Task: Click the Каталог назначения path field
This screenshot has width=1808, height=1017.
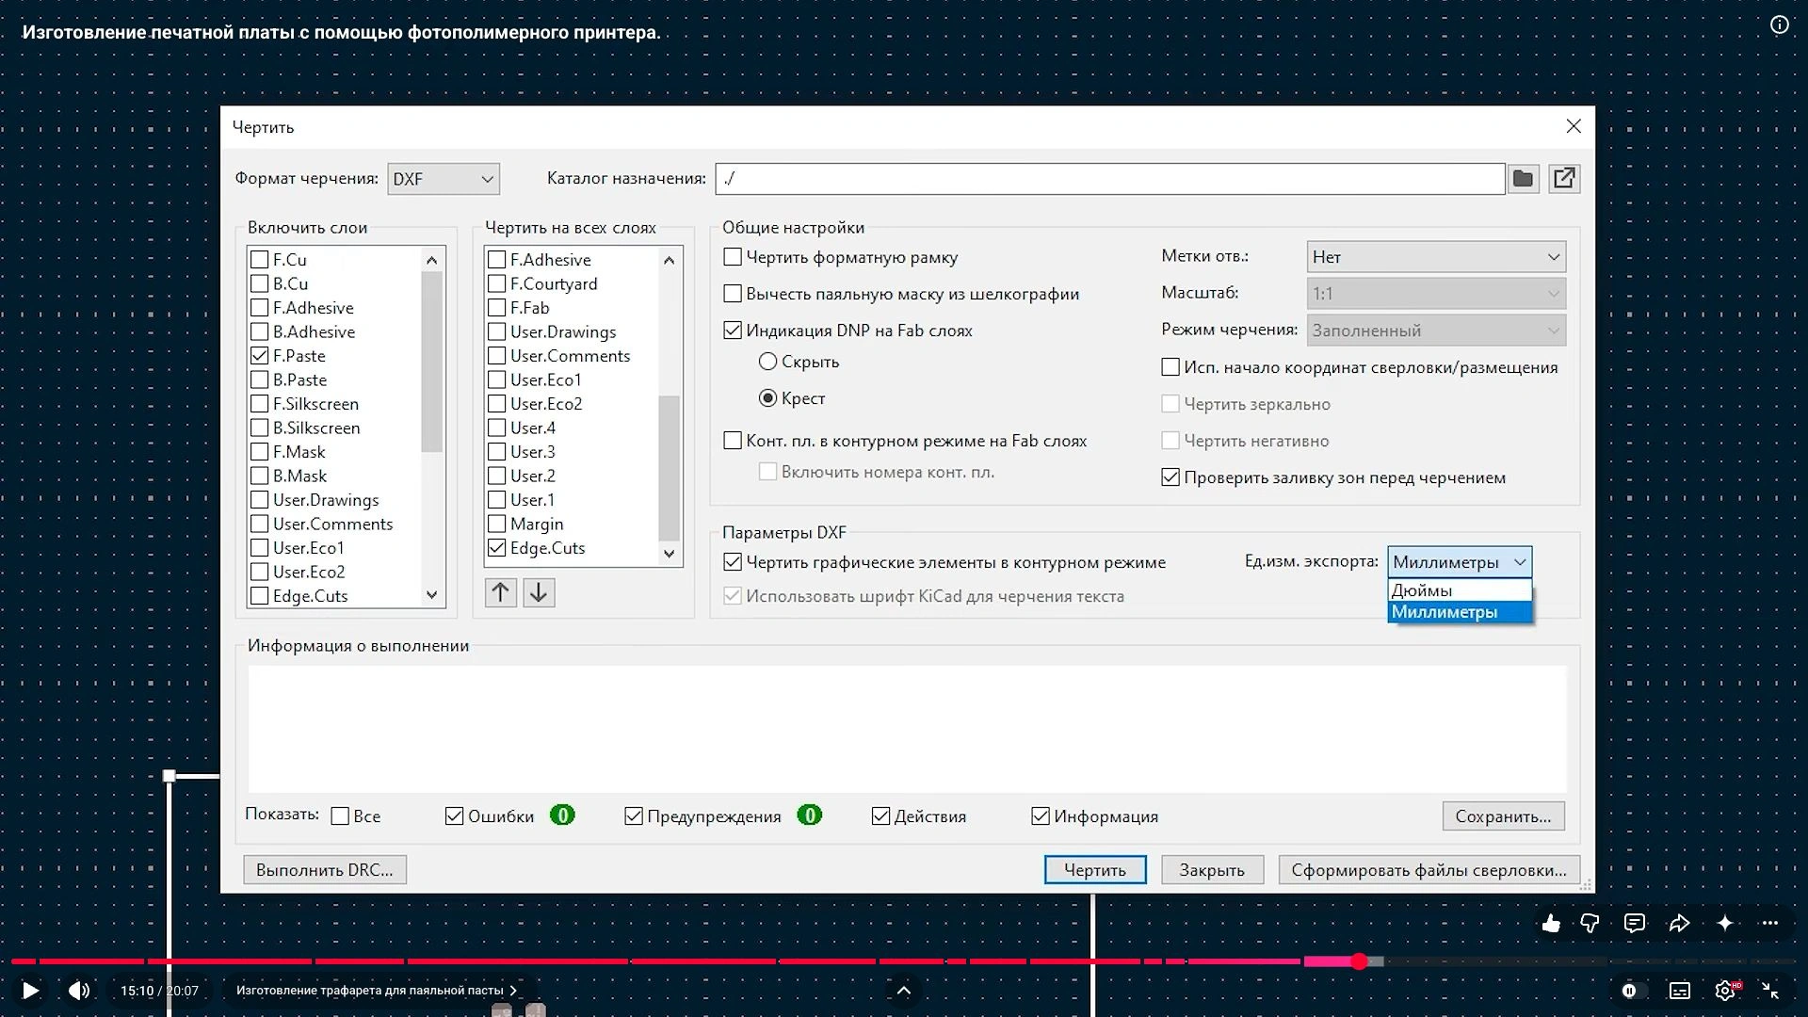Action: [x=1109, y=179]
